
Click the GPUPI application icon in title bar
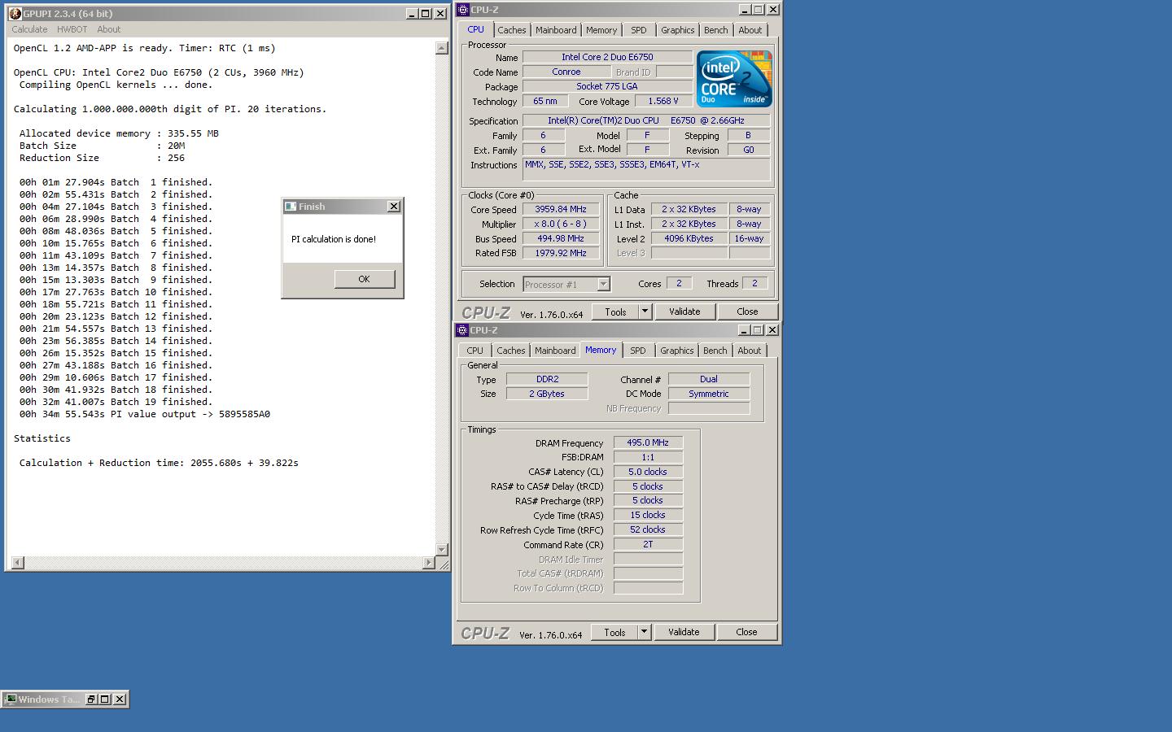[15, 14]
